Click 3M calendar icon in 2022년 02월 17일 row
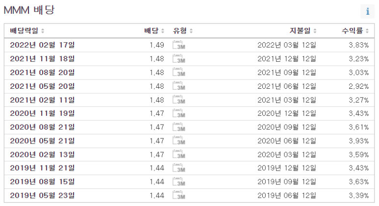 pyautogui.click(x=179, y=45)
